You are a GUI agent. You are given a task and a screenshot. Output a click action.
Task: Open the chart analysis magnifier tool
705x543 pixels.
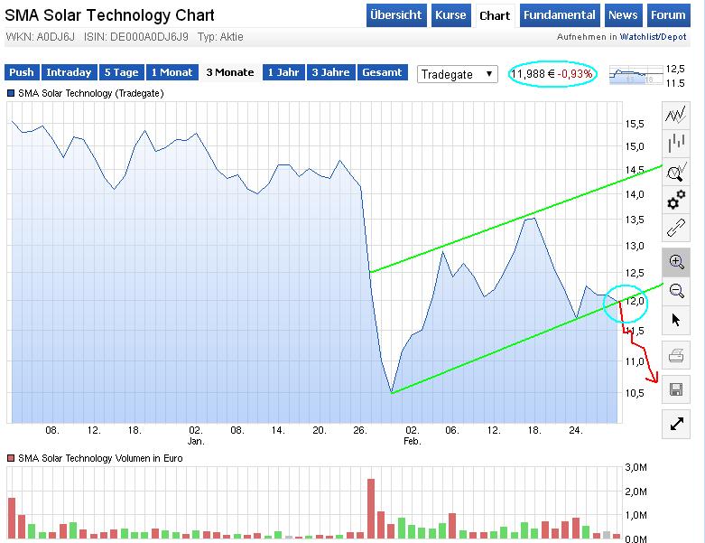point(676,172)
